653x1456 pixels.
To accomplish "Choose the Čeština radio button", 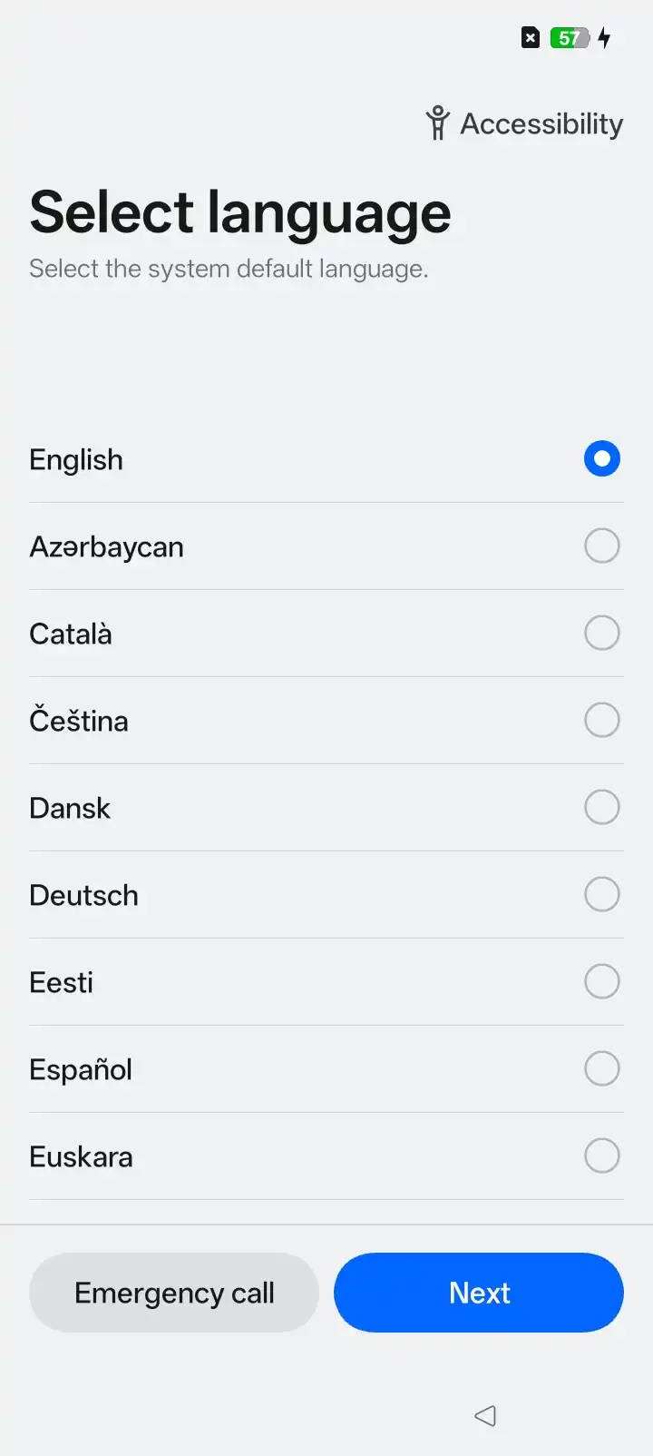I will tap(602, 720).
